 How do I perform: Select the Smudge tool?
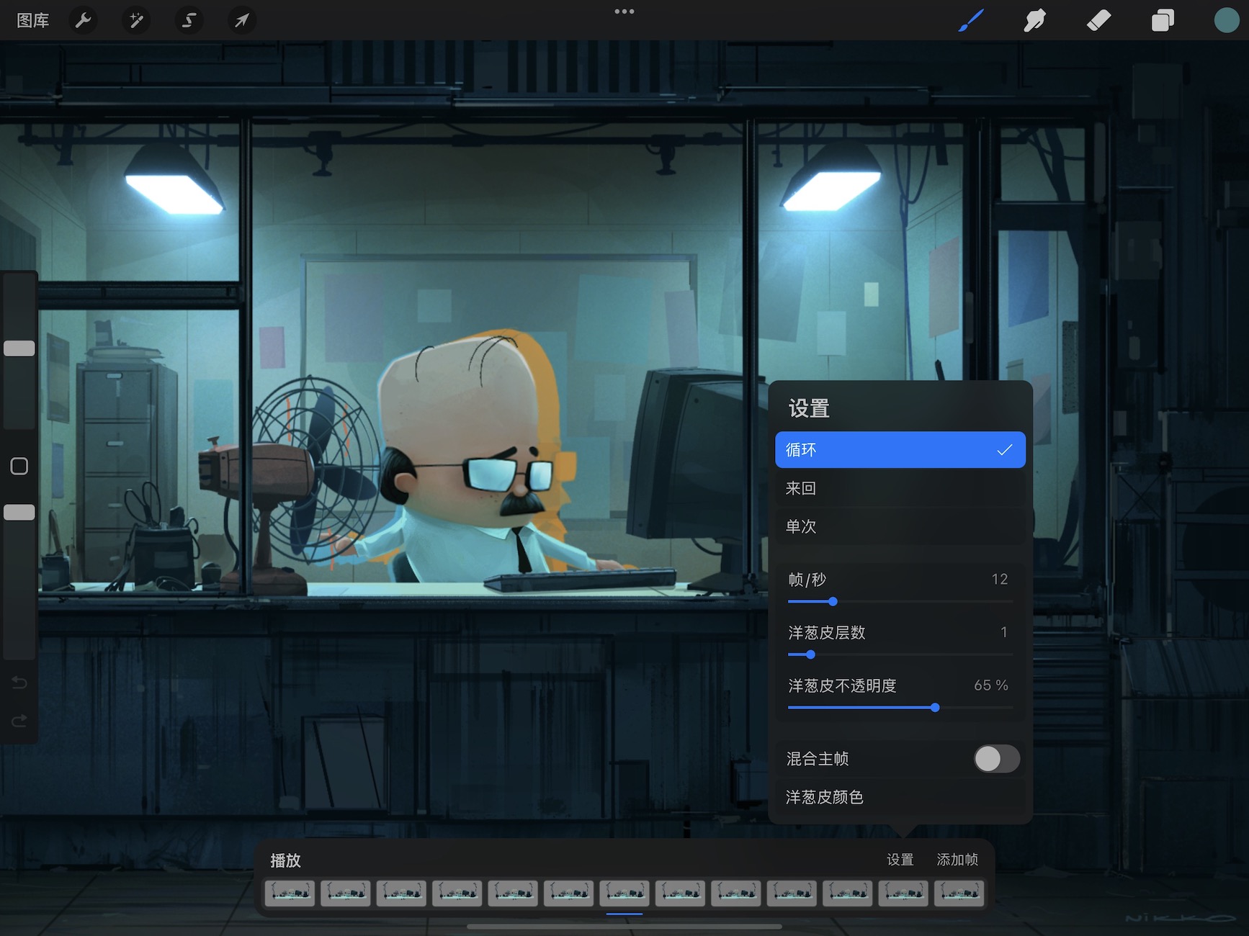coord(1035,20)
